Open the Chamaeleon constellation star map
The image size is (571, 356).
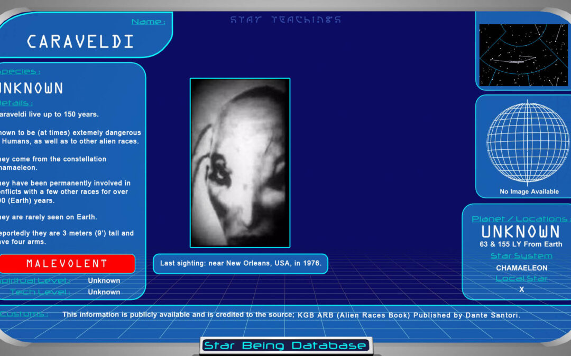[523, 55]
